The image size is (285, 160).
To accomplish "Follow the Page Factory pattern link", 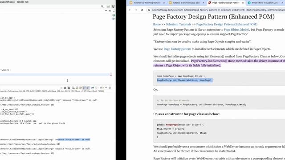I will pos(177,49).
